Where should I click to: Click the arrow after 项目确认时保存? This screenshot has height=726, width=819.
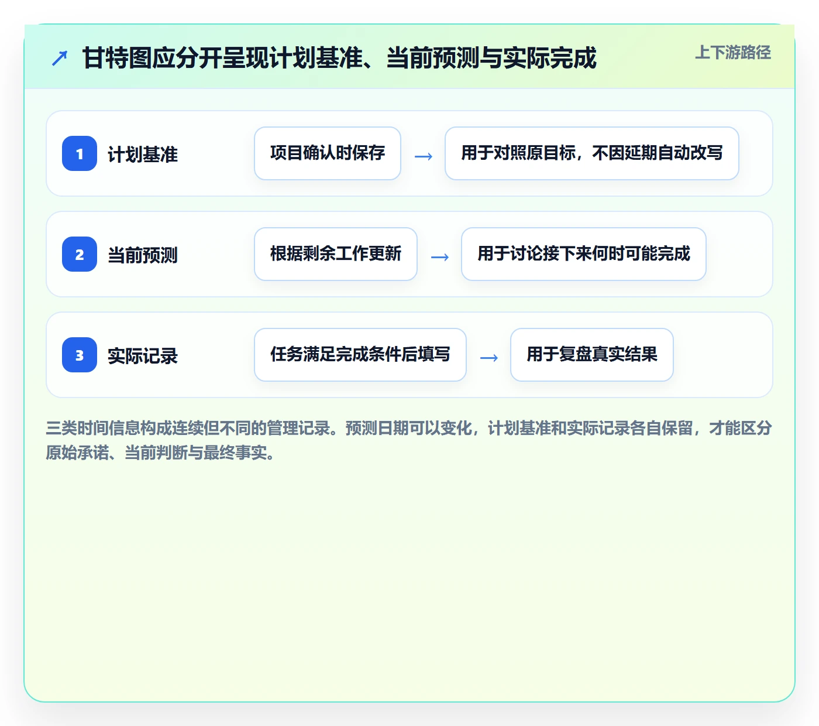[423, 156]
